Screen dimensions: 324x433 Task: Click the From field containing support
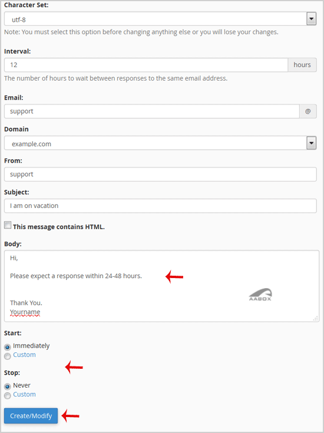click(160, 174)
